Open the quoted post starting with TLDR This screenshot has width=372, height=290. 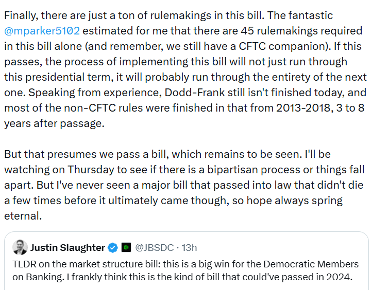tap(185, 269)
